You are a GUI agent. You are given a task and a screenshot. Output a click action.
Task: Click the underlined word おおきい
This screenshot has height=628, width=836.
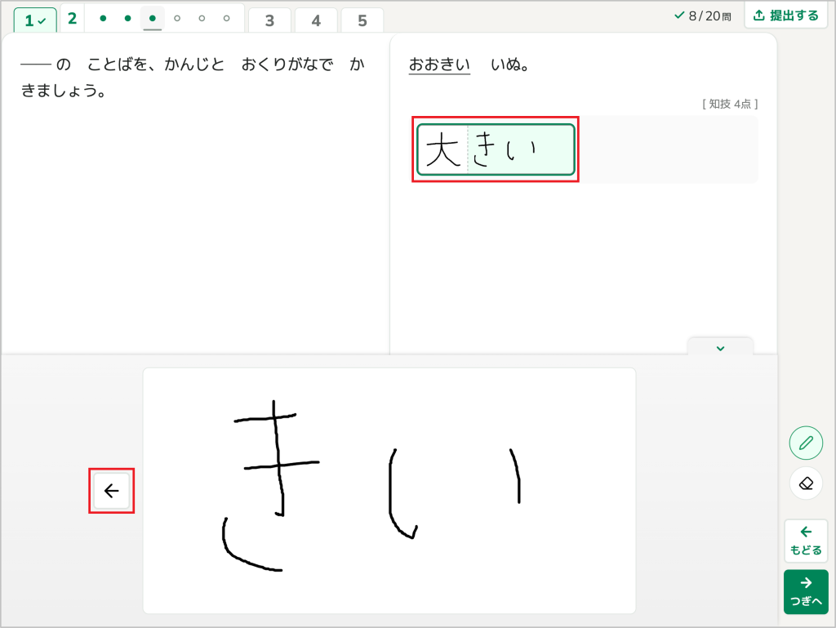pyautogui.click(x=439, y=65)
